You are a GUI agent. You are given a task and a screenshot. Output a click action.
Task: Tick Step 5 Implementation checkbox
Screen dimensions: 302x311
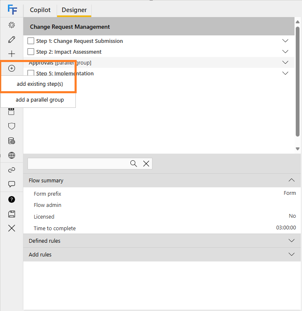pos(31,73)
